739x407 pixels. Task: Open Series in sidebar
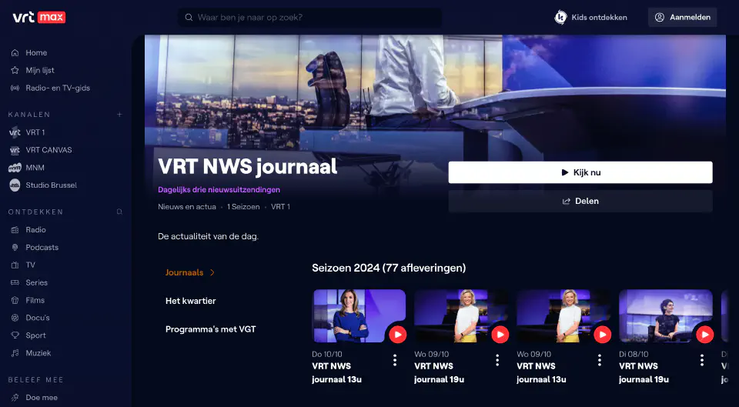click(29, 282)
